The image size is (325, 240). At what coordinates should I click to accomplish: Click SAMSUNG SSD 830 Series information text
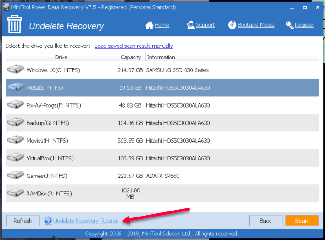point(178,70)
